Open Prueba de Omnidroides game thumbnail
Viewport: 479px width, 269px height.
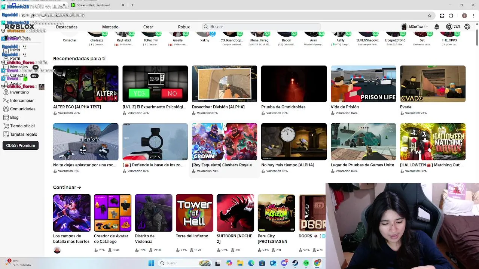tap(294, 84)
